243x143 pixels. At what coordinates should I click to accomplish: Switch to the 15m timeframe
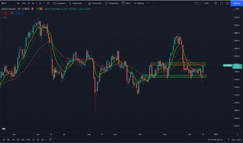(24, 3)
